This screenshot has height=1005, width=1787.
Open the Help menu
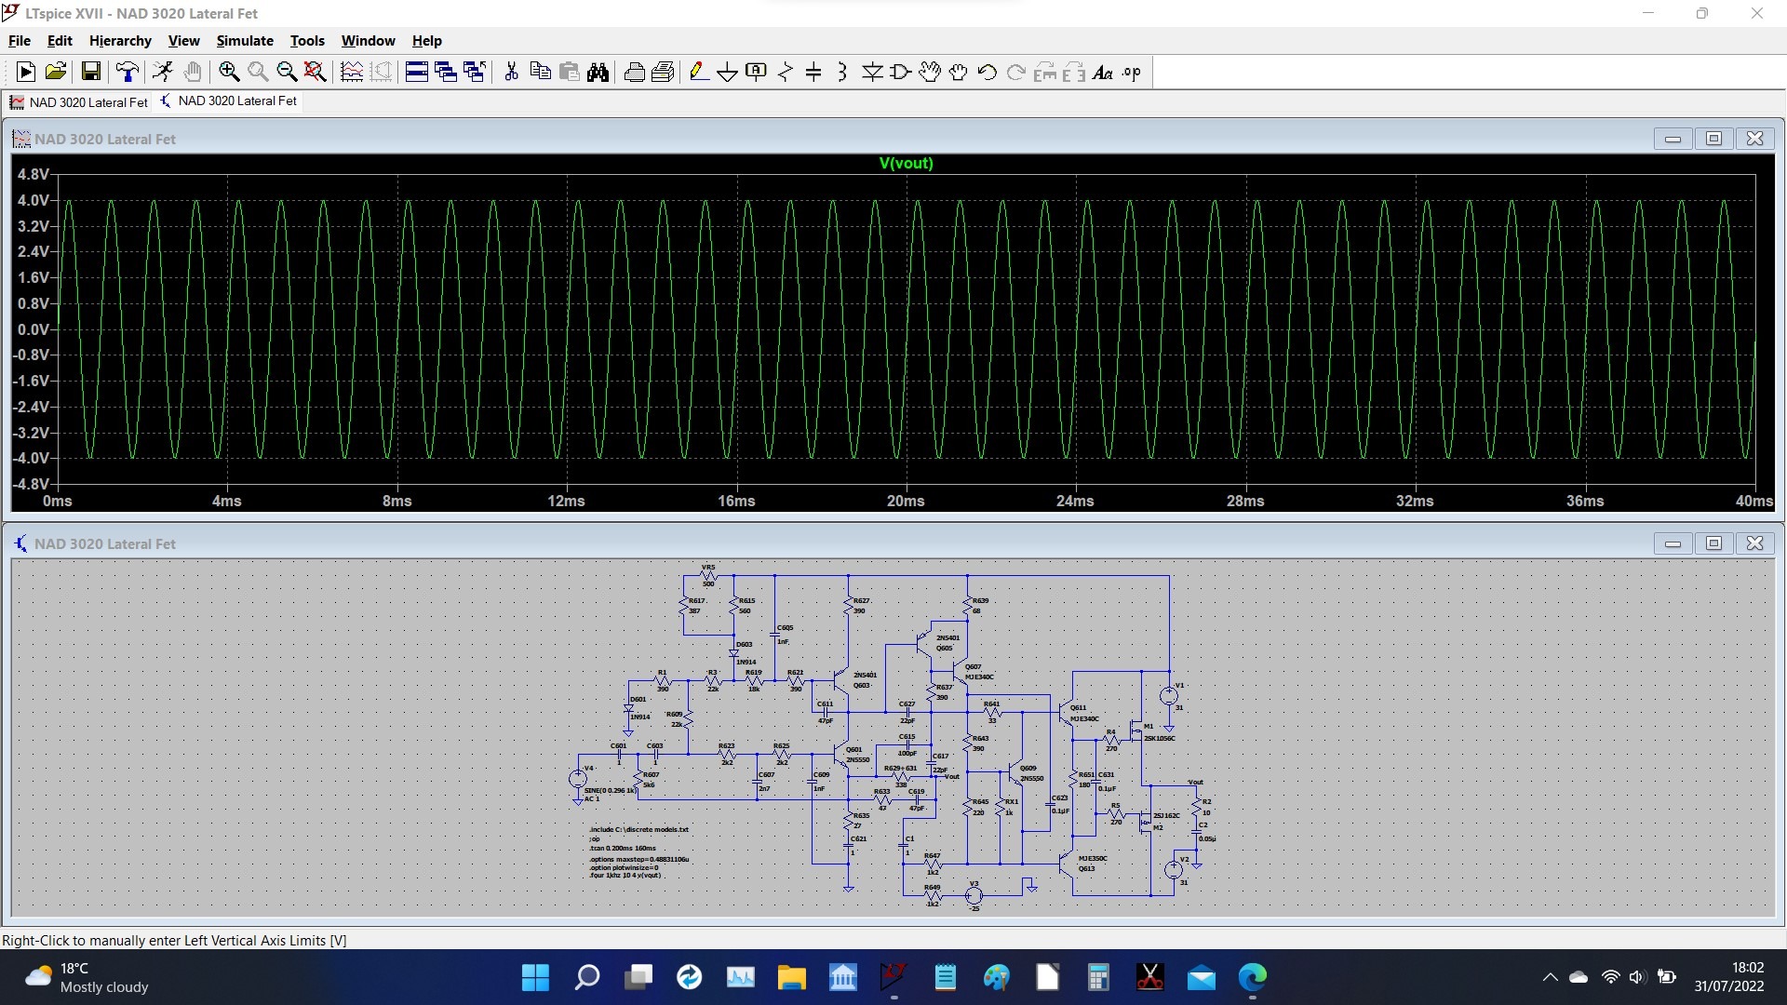[x=426, y=40]
